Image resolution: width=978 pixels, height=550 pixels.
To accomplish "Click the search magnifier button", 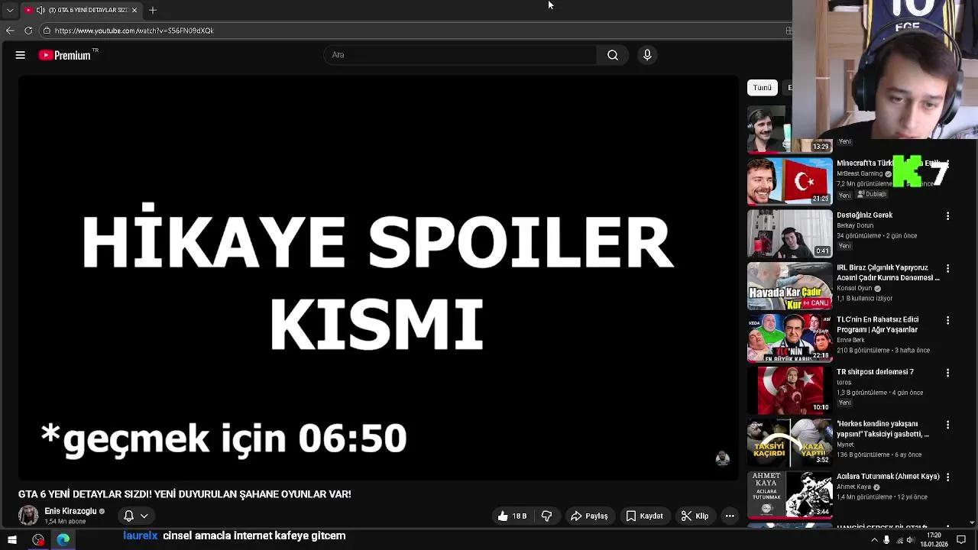I will point(613,55).
